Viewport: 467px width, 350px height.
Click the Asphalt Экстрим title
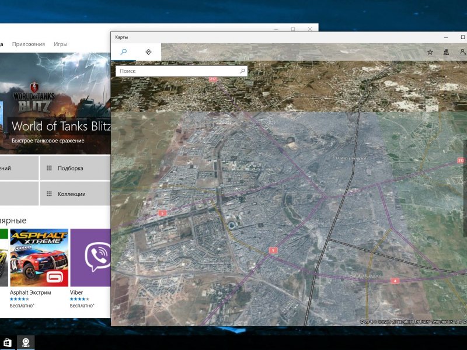(x=30, y=292)
